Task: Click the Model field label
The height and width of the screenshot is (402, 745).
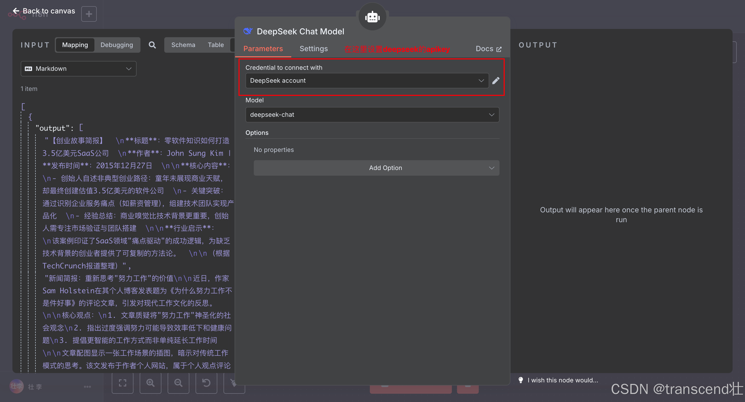Action: pyautogui.click(x=255, y=100)
